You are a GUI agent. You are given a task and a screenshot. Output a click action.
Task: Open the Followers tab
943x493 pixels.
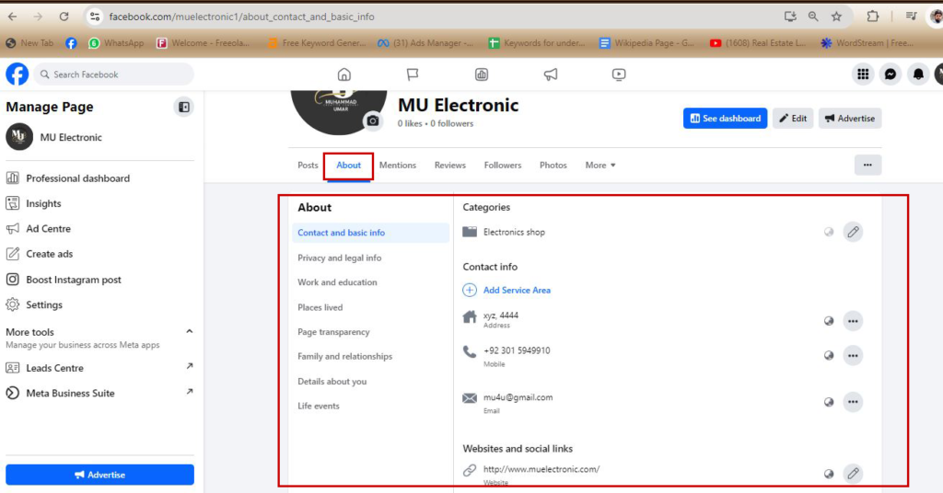click(503, 166)
